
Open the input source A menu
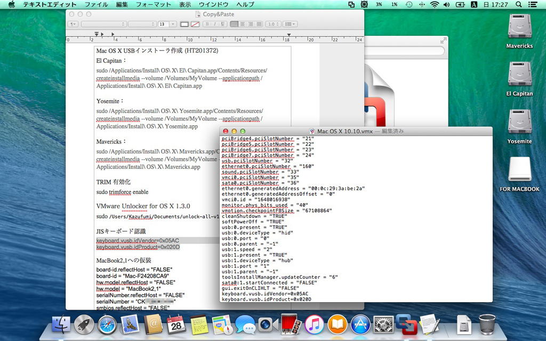(473, 4)
